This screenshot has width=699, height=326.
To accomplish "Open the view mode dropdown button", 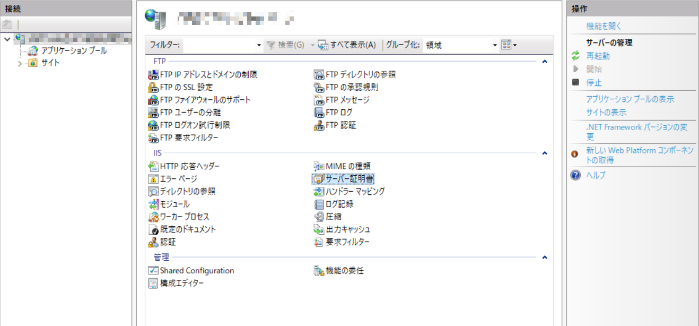I will click(509, 45).
